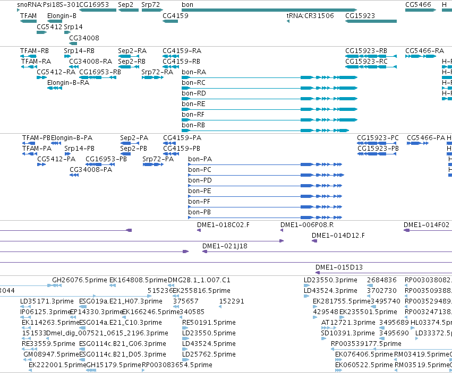Click the Srp72-PA protein glyph
Viewport: 452px width, 373px height.
(x=153, y=164)
